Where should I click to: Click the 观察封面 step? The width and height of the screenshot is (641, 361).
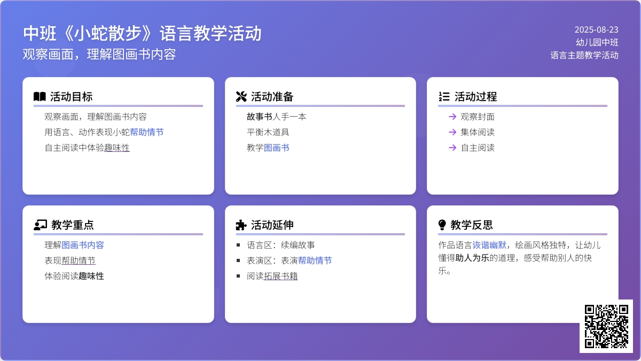(x=478, y=117)
